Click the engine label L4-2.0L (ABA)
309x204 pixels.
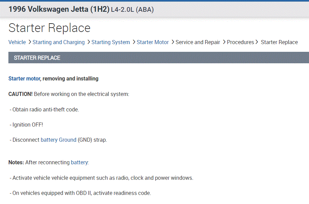pyautogui.click(x=132, y=10)
